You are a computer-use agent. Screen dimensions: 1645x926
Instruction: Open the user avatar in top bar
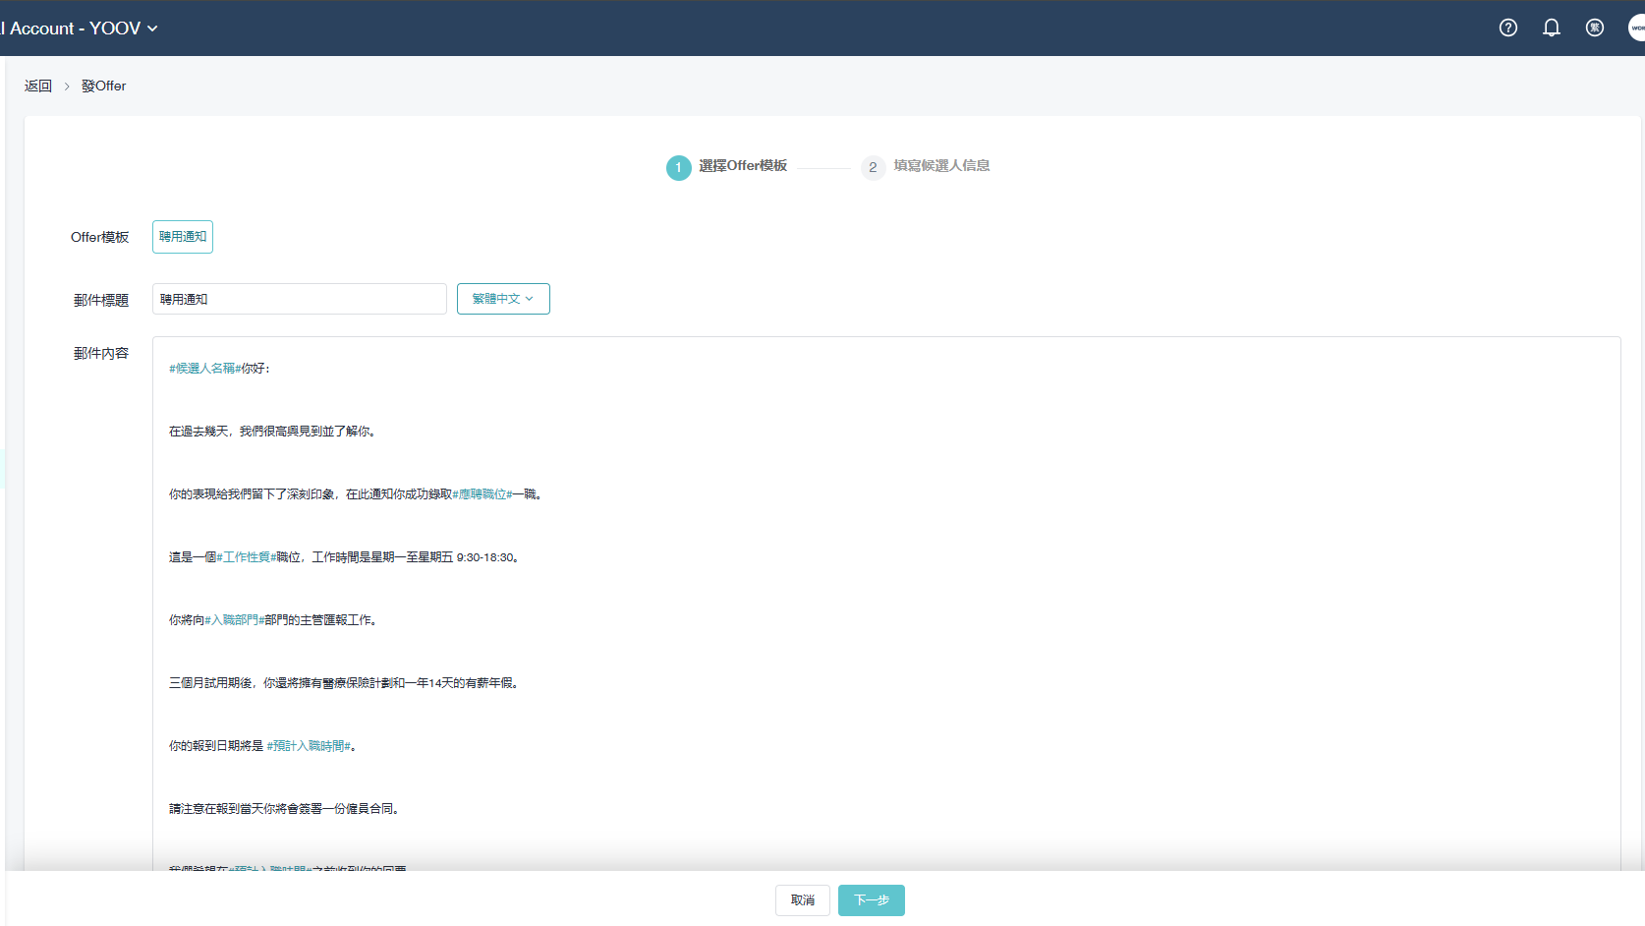[x=1636, y=28]
